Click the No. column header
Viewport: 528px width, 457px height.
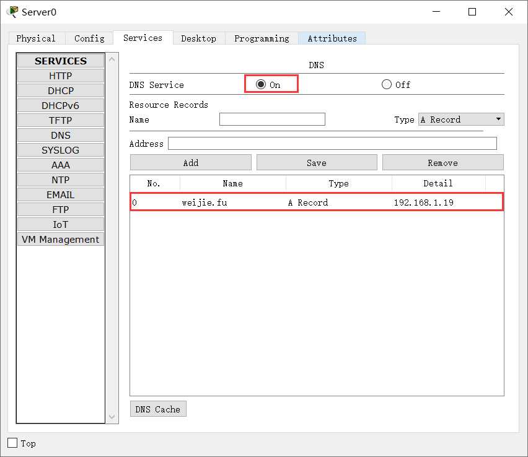(x=155, y=183)
